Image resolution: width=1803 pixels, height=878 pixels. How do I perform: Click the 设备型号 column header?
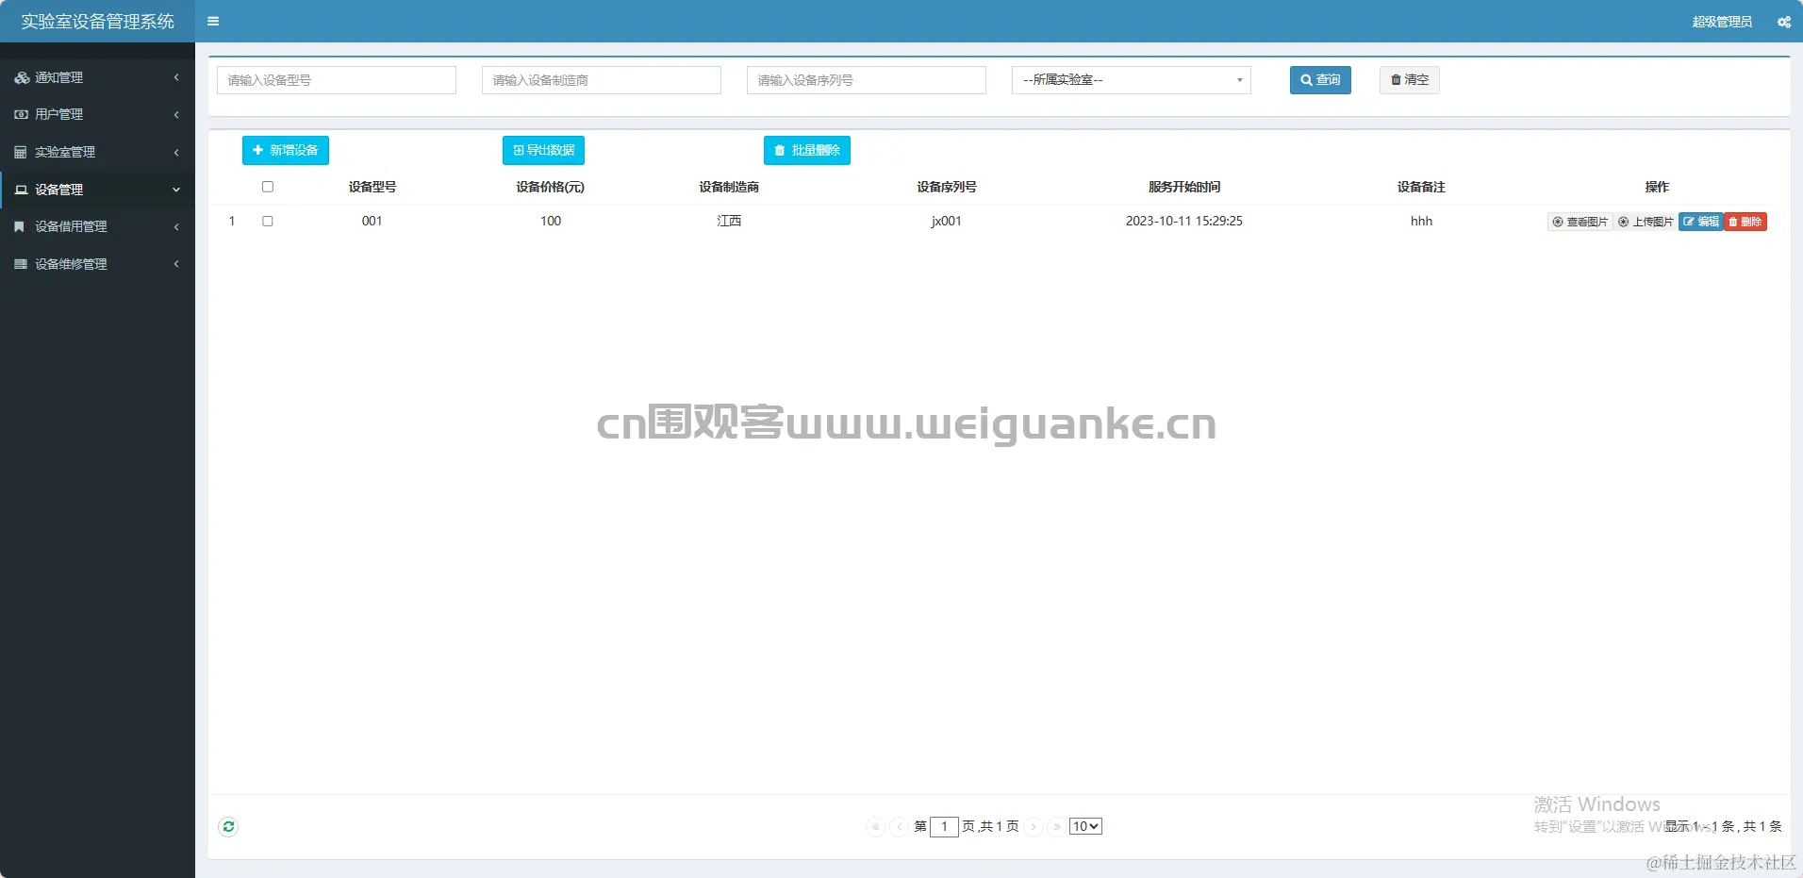[x=372, y=187]
